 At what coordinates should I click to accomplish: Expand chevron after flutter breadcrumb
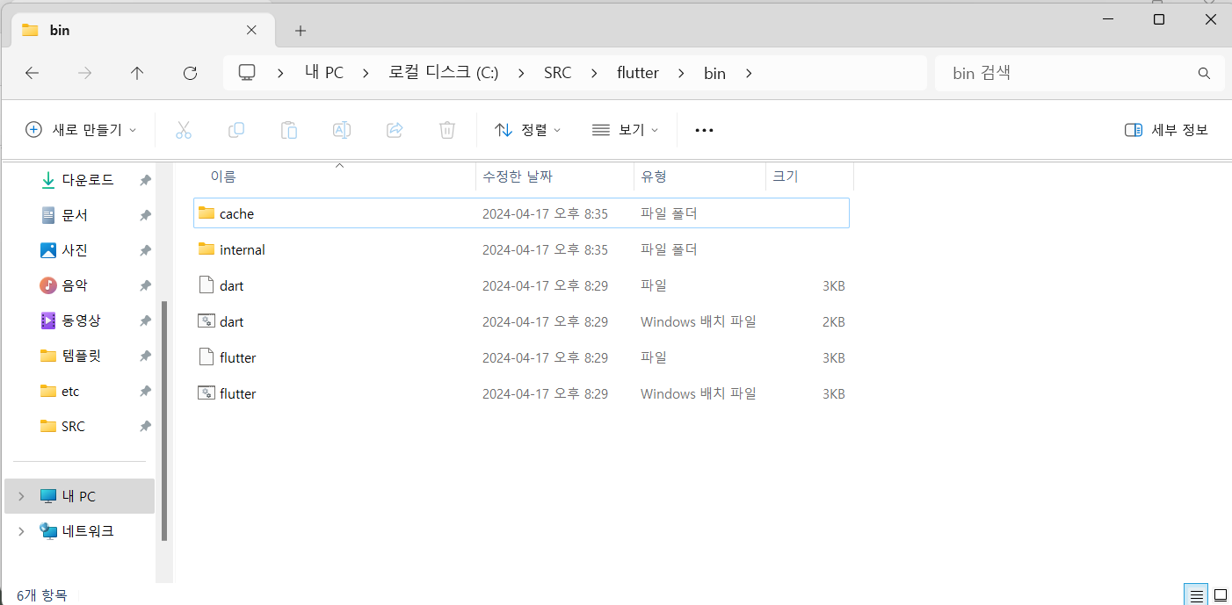[681, 74]
